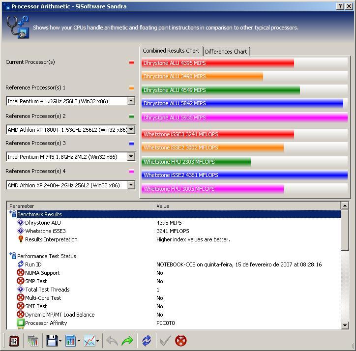This screenshot has width=356, height=351.
Task: Open the options settings icon in toolbar
Action: [14, 341]
